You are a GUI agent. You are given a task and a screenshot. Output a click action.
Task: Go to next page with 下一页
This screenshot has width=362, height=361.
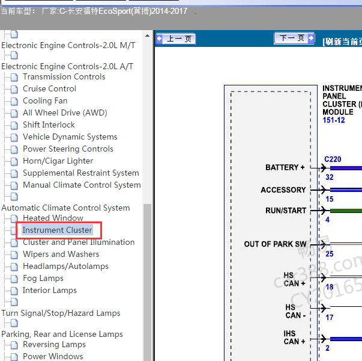(294, 38)
